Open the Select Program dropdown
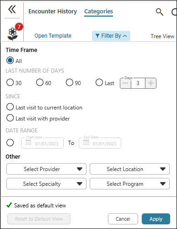177x229 pixels. coord(129,183)
